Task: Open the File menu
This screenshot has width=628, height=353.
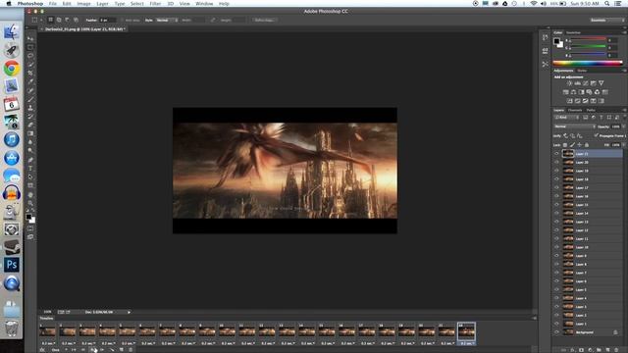Action: coord(52,4)
